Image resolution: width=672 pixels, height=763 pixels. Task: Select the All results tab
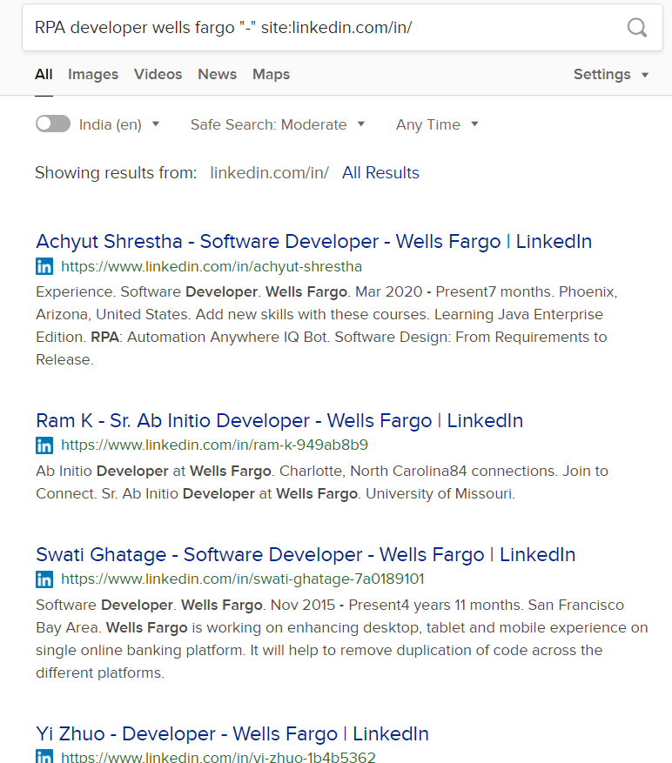pyautogui.click(x=44, y=75)
